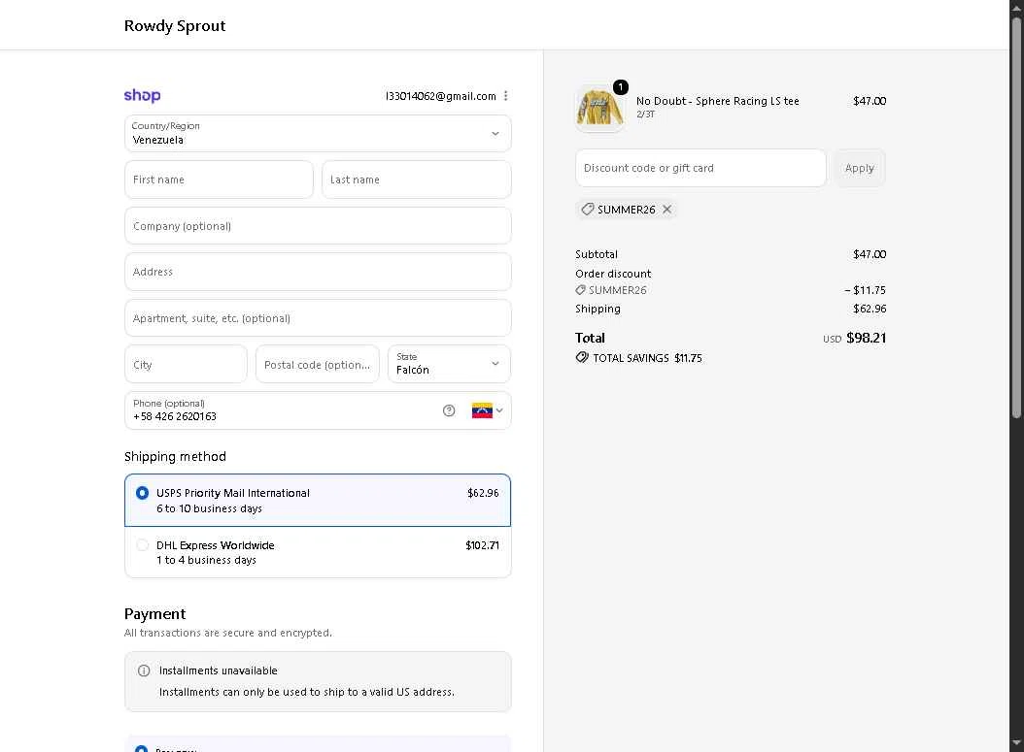Viewport: 1024px width, 752px height.
Task: Click the order discount amount −$11.75
Action: tap(866, 290)
